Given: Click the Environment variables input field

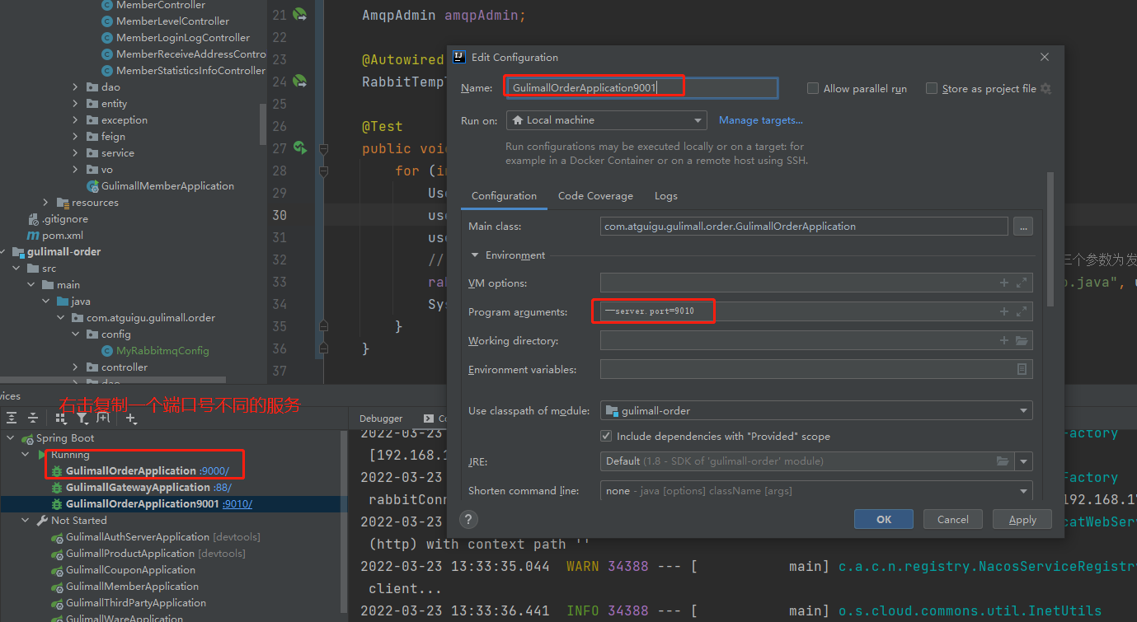Looking at the screenshot, I should [816, 369].
